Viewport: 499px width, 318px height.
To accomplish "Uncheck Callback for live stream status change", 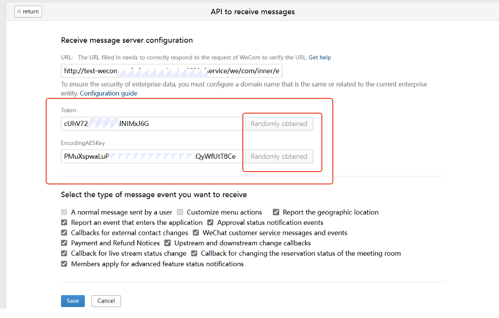I will click(x=64, y=253).
